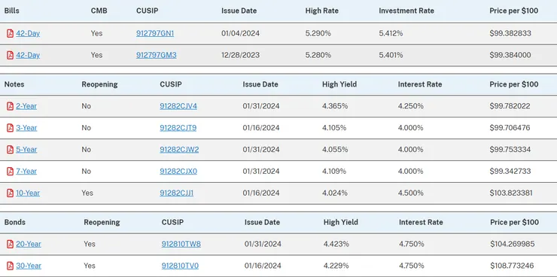
Task: Select the Notes table header
Action: click(14, 84)
